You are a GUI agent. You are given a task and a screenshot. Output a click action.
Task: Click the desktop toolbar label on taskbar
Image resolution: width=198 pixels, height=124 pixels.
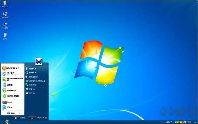click(x=168, y=122)
